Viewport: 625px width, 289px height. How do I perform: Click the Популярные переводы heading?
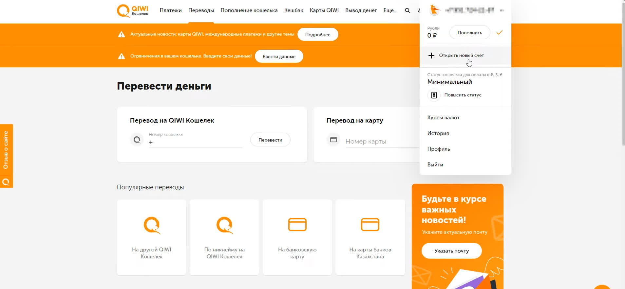point(150,187)
